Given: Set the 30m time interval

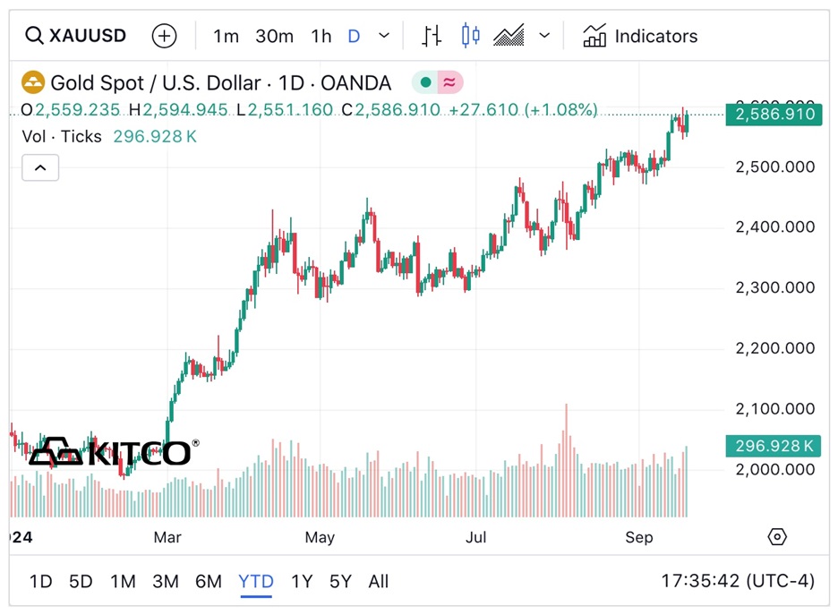Looking at the screenshot, I should 274,36.
